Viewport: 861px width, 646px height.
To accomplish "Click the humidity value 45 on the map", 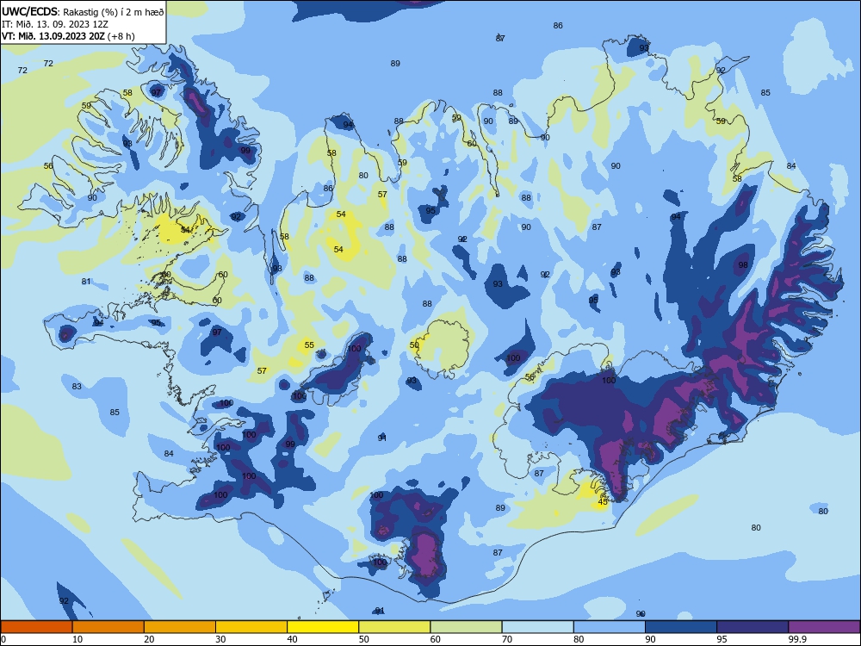I will tap(603, 501).
